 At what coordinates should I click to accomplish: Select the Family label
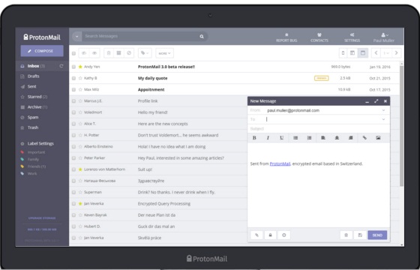click(x=33, y=159)
